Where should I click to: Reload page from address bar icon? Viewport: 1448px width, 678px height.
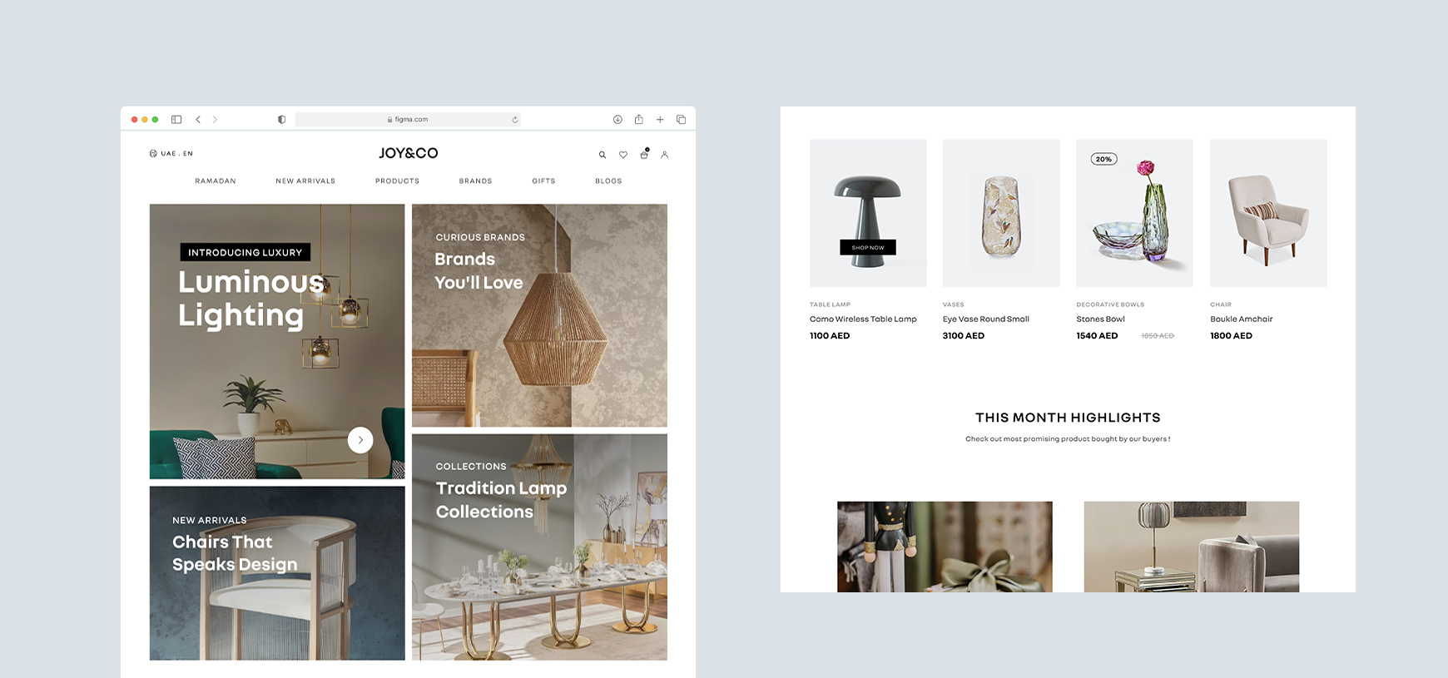515,120
